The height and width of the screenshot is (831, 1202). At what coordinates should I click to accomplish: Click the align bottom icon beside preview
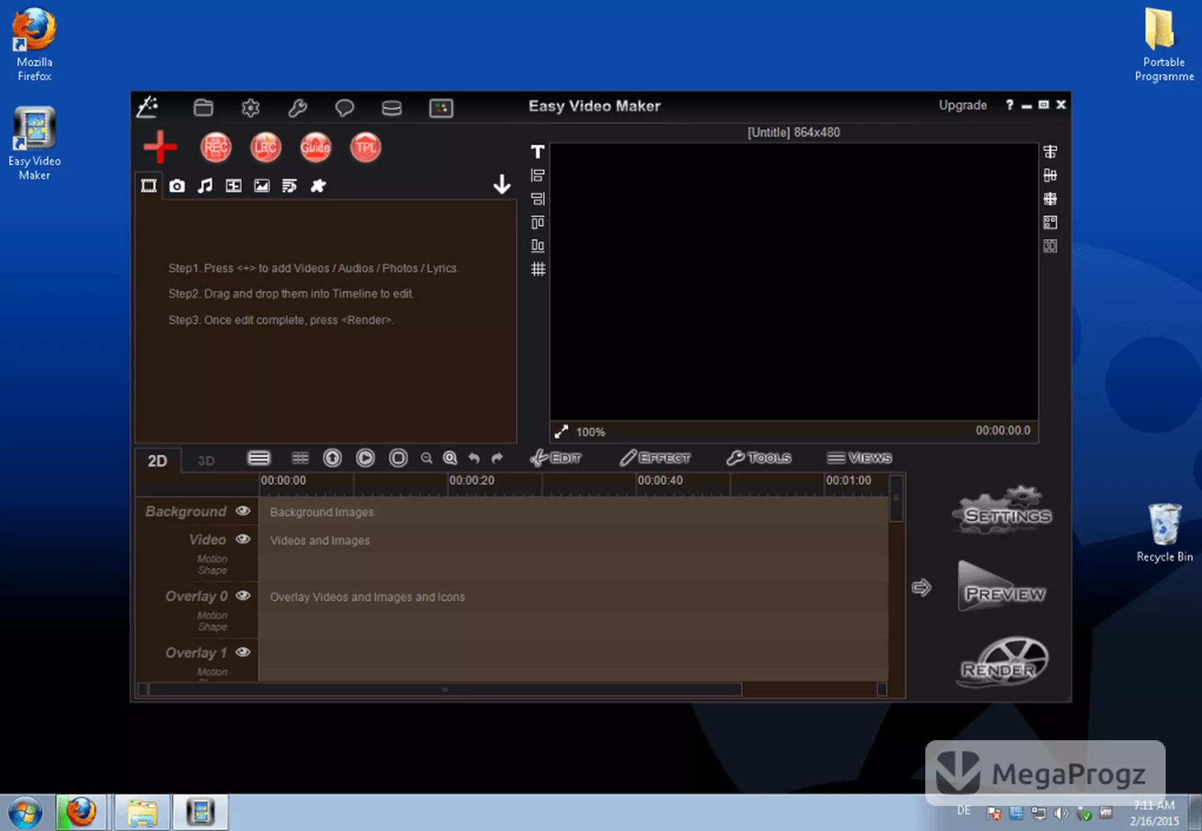538,245
